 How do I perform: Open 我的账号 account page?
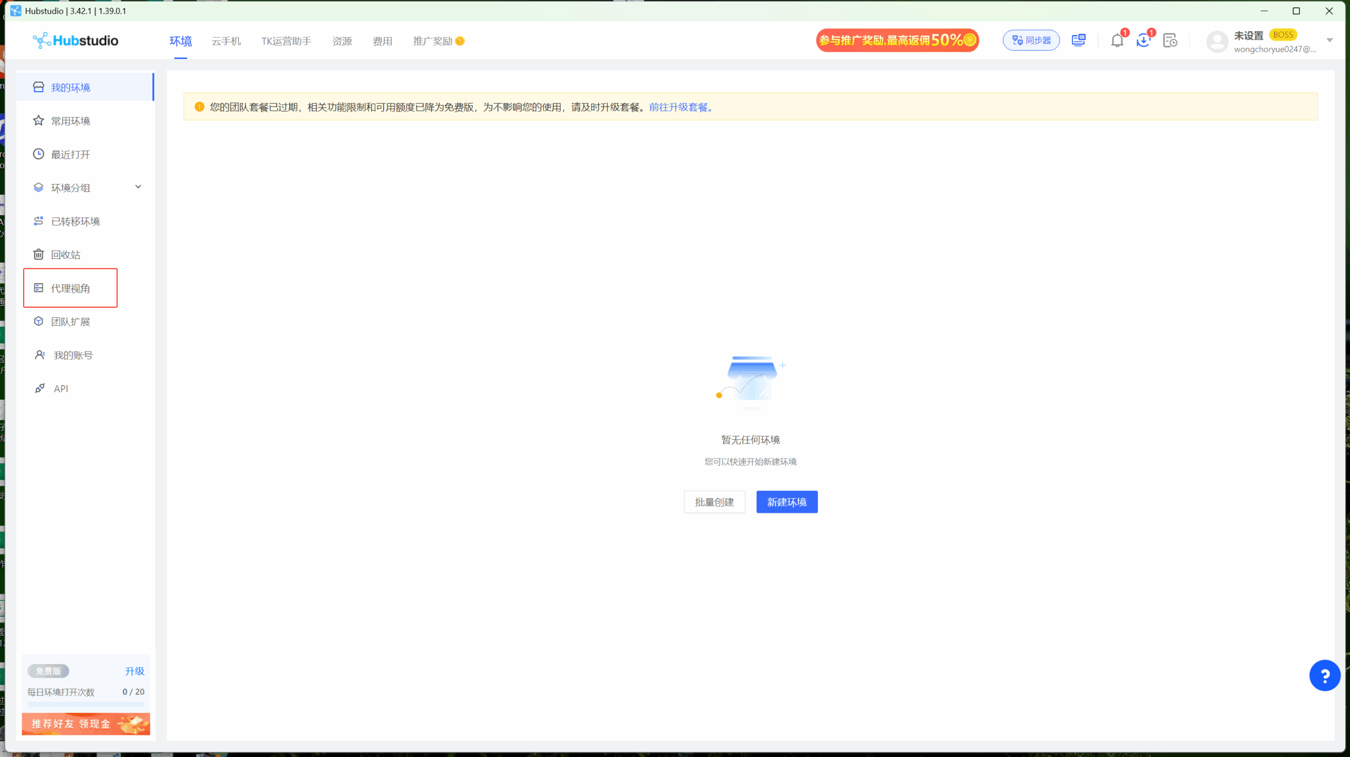tap(72, 355)
